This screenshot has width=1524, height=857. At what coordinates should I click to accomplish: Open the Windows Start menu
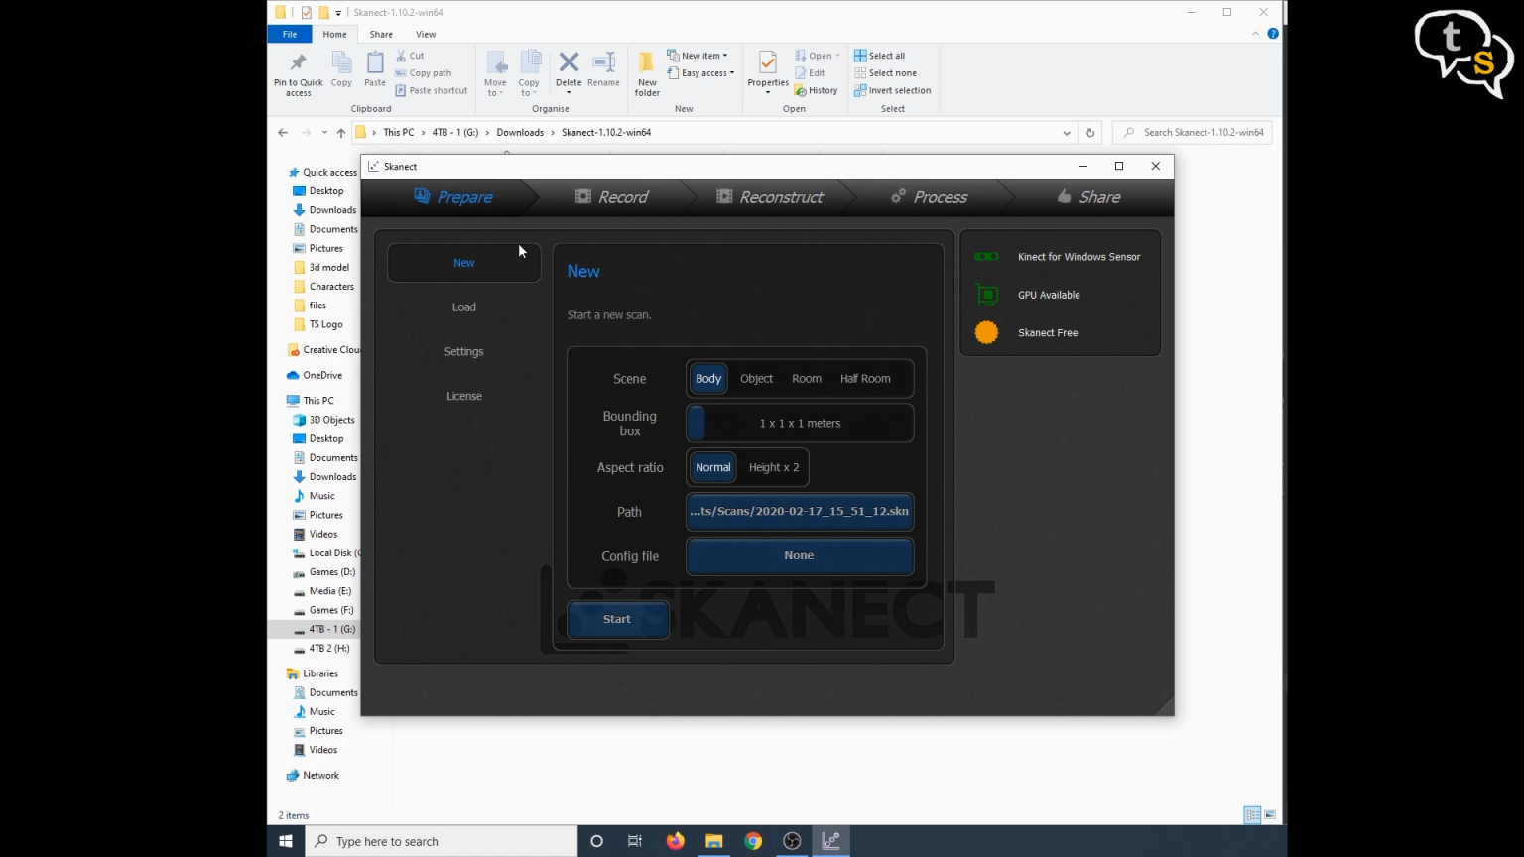coord(286,841)
